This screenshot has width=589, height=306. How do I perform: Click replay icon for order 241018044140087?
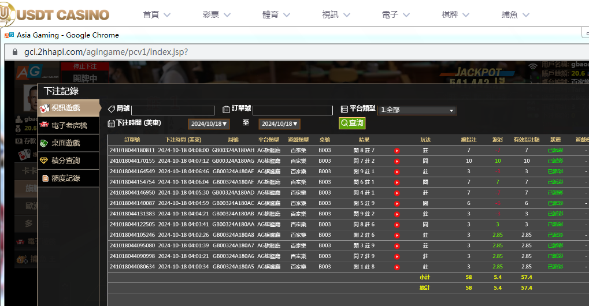click(397, 204)
